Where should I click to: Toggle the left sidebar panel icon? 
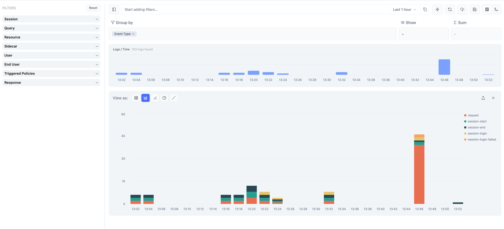114,9
